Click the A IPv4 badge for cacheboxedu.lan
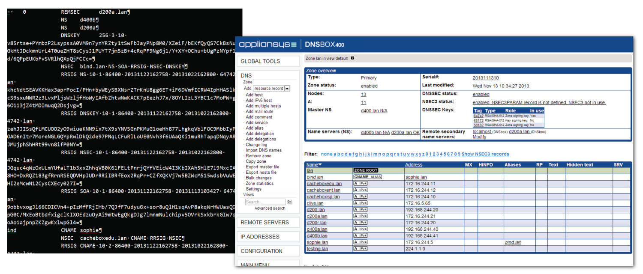 click(361, 184)
